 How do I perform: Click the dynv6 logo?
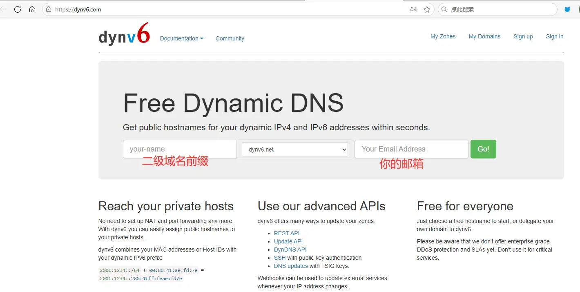click(x=124, y=35)
